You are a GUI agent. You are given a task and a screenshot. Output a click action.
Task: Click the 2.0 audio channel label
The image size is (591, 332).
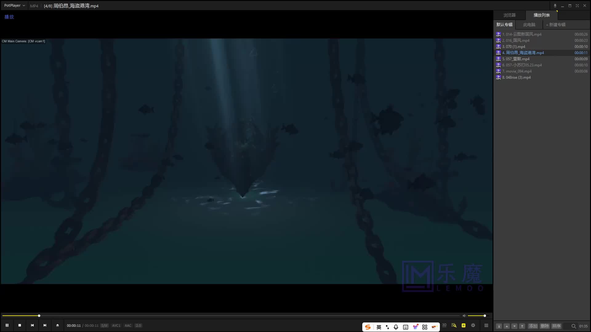[x=138, y=326]
